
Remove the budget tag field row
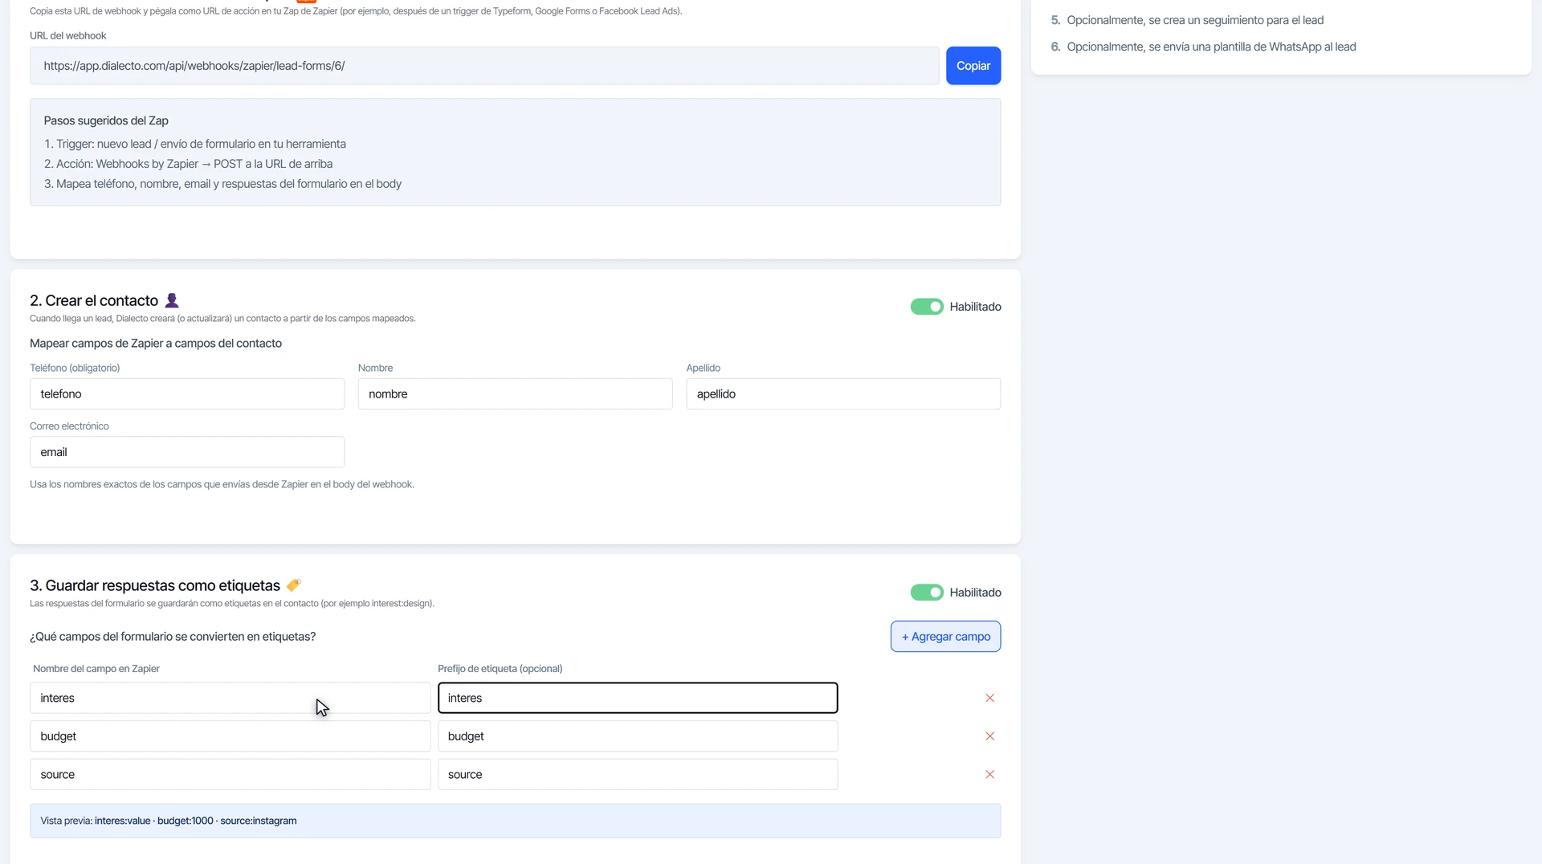pyautogui.click(x=989, y=736)
